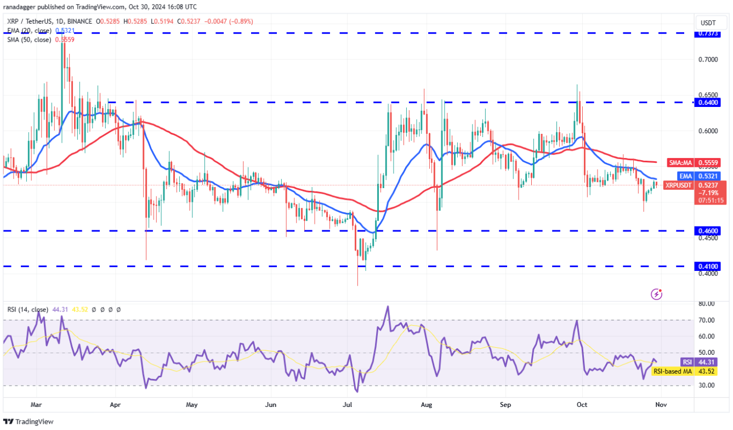Open the USDT currency selector
Screen dimensions: 733x430
pyautogui.click(x=710, y=23)
